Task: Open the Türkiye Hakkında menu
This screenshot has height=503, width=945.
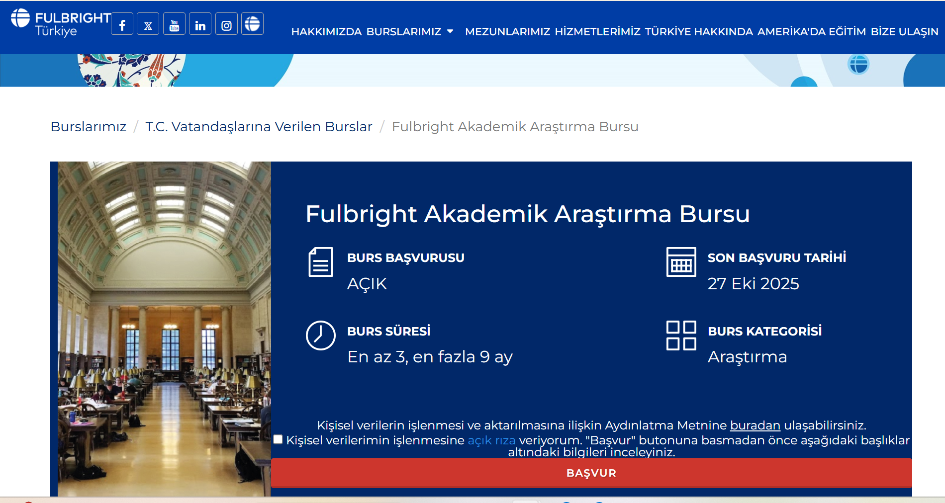Action: click(699, 32)
